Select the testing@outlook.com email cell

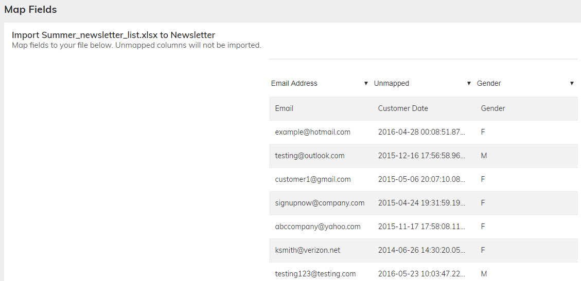(310, 156)
